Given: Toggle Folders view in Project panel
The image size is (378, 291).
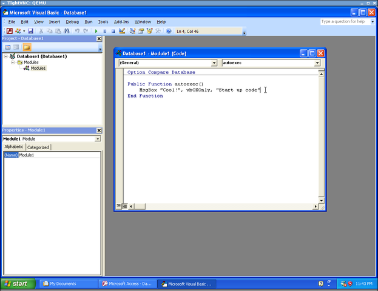Looking at the screenshot, I should 27,47.
